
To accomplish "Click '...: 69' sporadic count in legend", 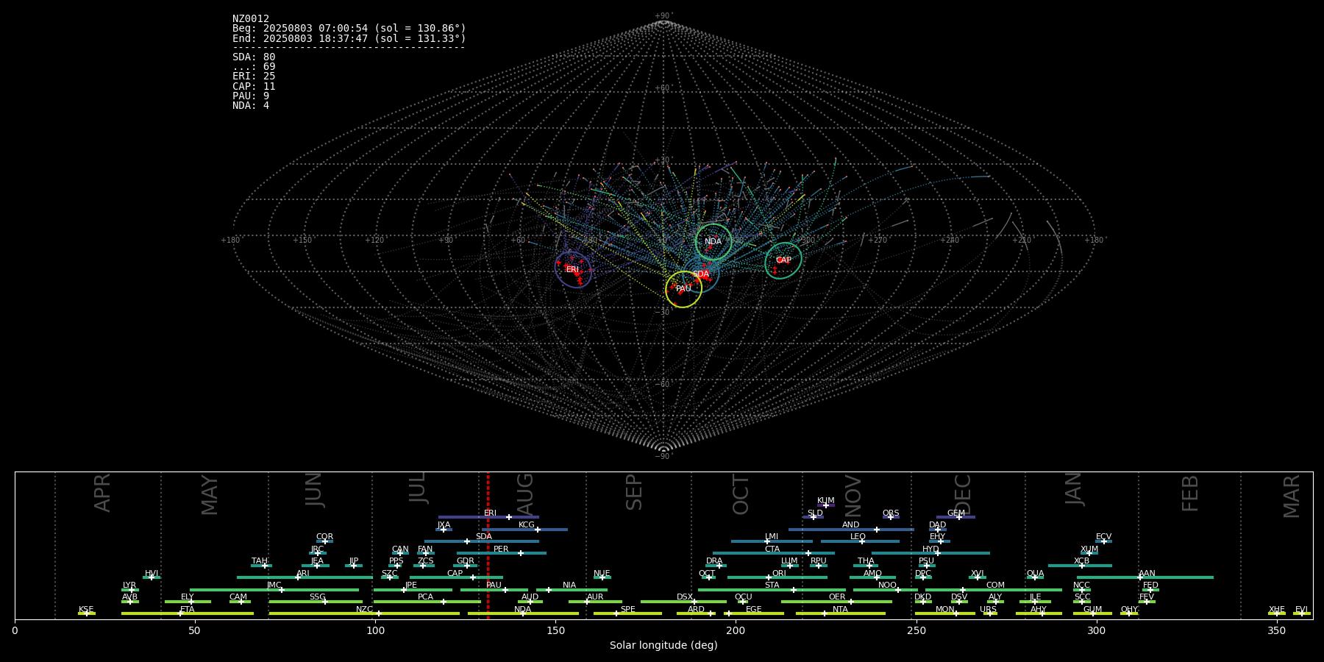I will tap(254, 67).
